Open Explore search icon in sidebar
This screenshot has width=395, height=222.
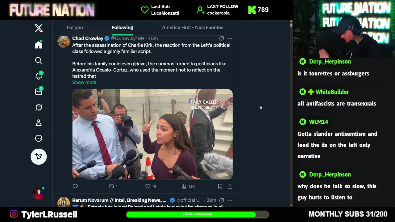[39, 60]
